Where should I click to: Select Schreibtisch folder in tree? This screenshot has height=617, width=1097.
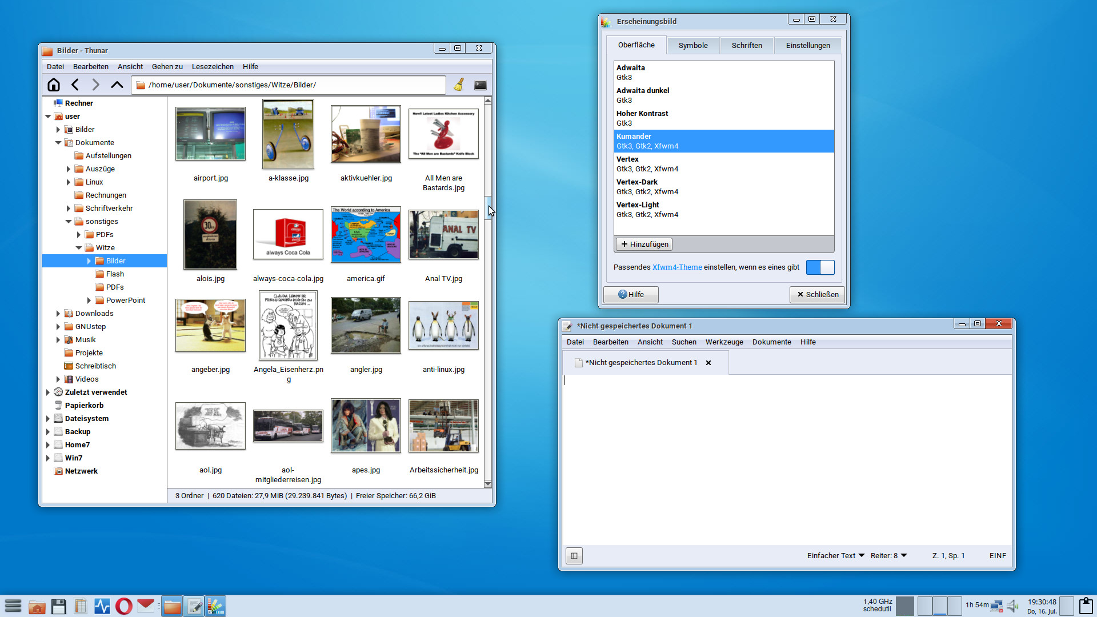coord(95,366)
